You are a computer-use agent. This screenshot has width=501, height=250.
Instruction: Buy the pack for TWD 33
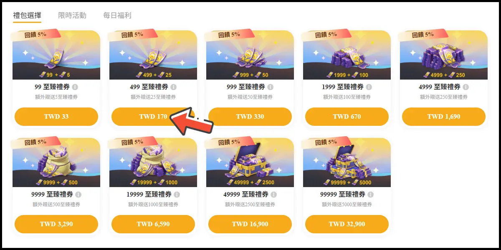(56, 117)
